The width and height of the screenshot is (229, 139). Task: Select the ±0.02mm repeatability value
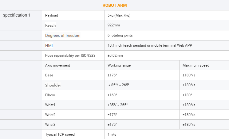click(x=115, y=56)
